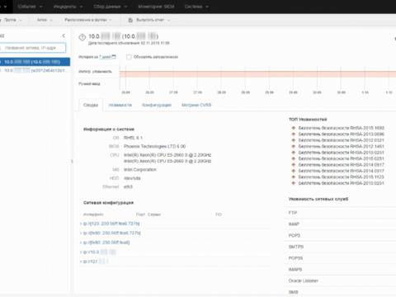Image resolution: width=396 pixels, height=297 pixels.
Task: Select the IMAPS network service row
Action: (x=340, y=269)
